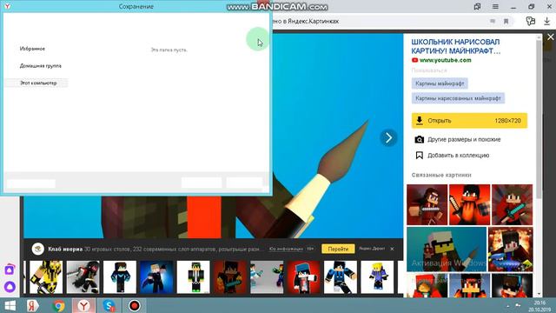Open first related image in Связанные картинки
The height and width of the screenshot is (313, 556).
click(x=427, y=205)
